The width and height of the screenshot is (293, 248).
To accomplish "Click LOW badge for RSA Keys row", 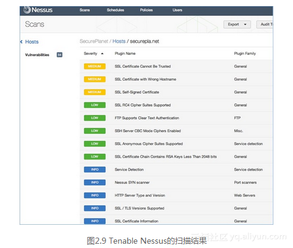I will click(x=95, y=156).
